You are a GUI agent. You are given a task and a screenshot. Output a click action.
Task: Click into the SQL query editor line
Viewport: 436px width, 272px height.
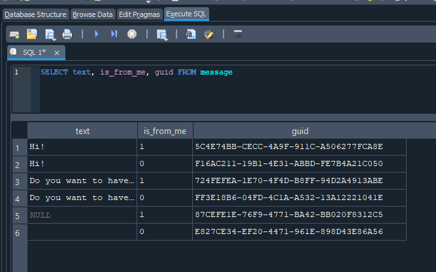pos(136,73)
